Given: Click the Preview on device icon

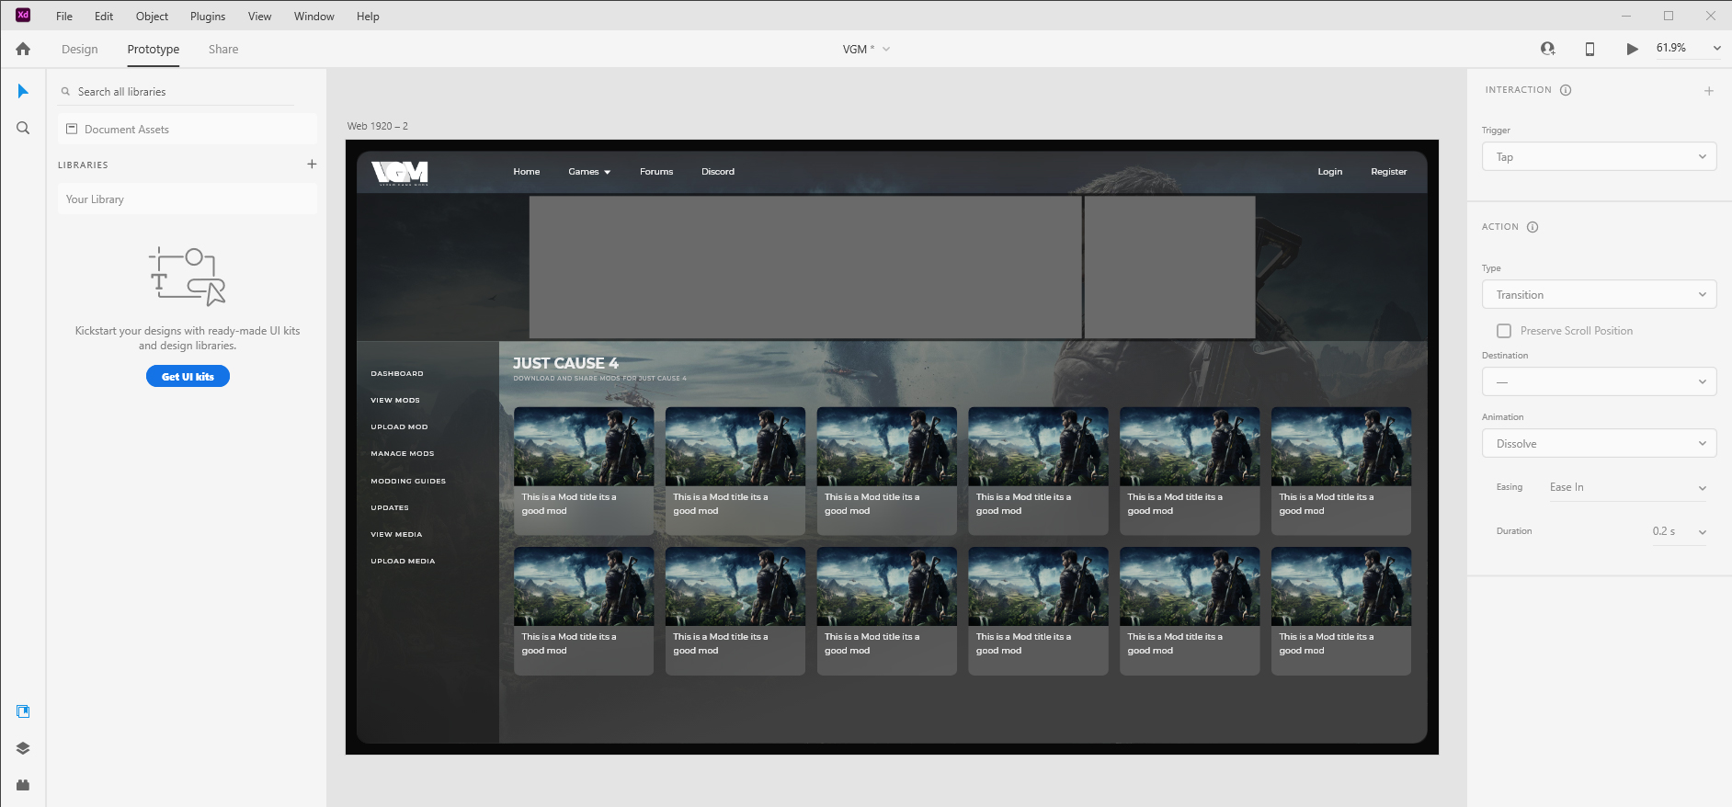Looking at the screenshot, I should 1590,49.
